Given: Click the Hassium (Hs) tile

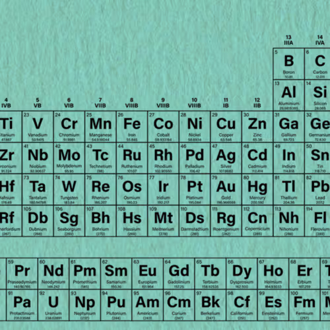Looking at the screenshot, I should coord(132,221).
